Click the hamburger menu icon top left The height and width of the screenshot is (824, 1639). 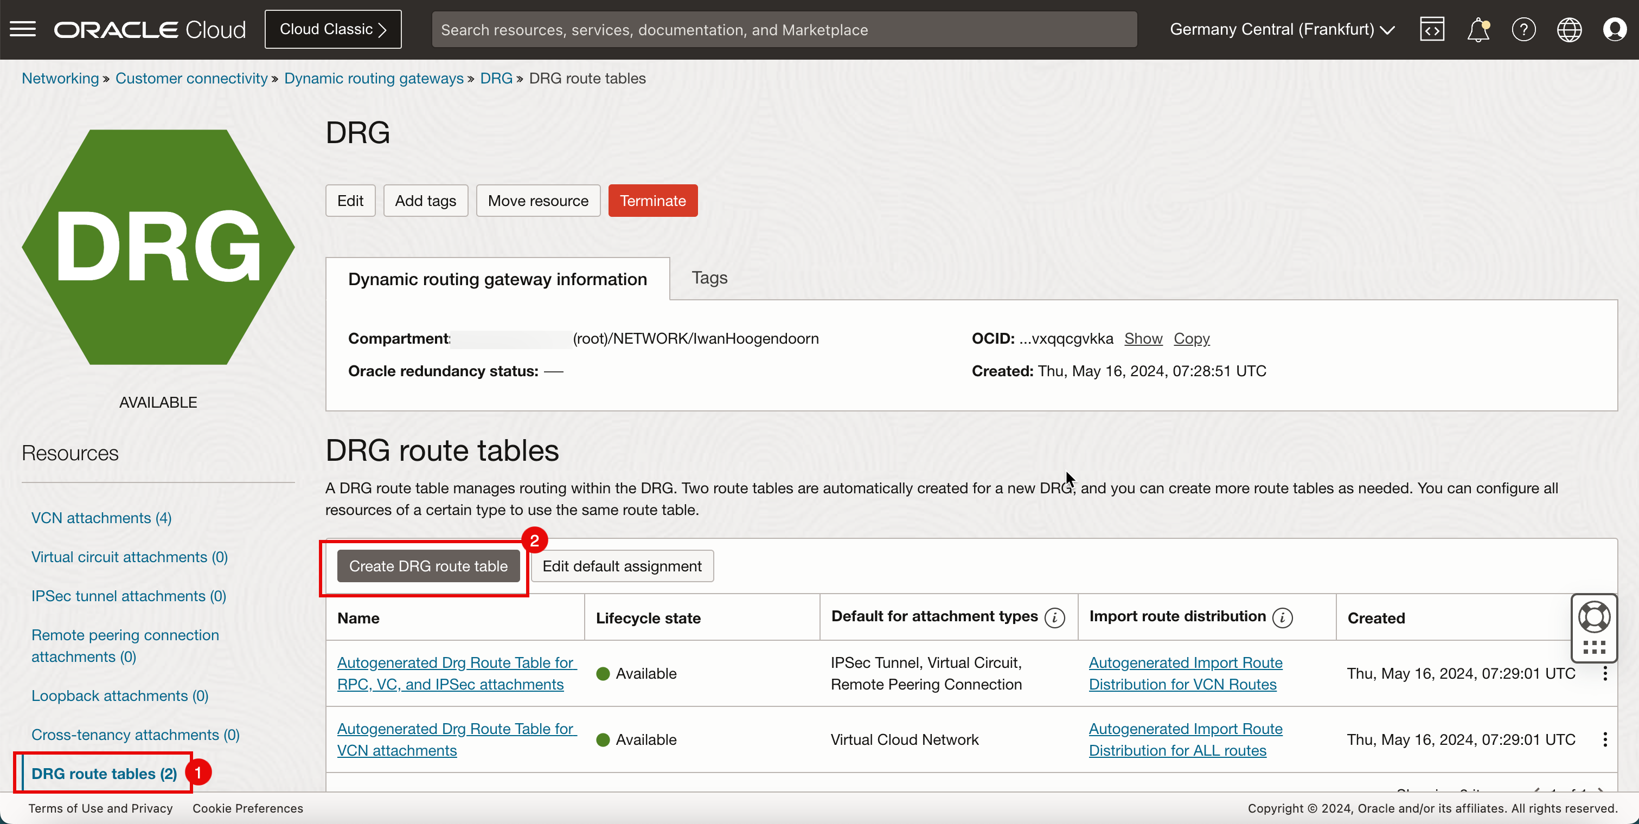tap(22, 29)
